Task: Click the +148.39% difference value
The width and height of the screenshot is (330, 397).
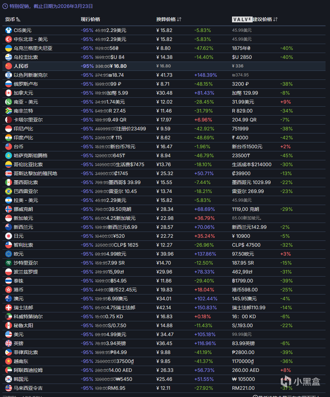Action: [x=206, y=75]
